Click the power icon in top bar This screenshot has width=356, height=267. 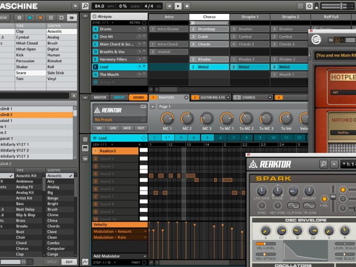[x=309, y=6]
